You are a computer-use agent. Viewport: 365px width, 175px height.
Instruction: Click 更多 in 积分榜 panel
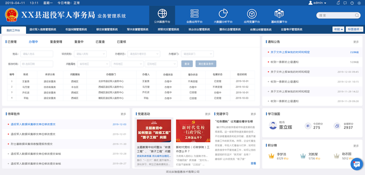pyautogui.click(x=356, y=146)
